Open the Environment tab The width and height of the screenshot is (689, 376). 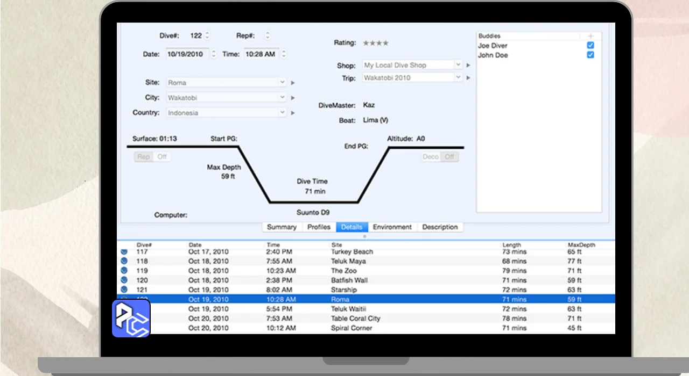coord(392,227)
